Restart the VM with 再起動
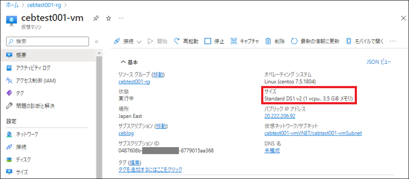 186,41
